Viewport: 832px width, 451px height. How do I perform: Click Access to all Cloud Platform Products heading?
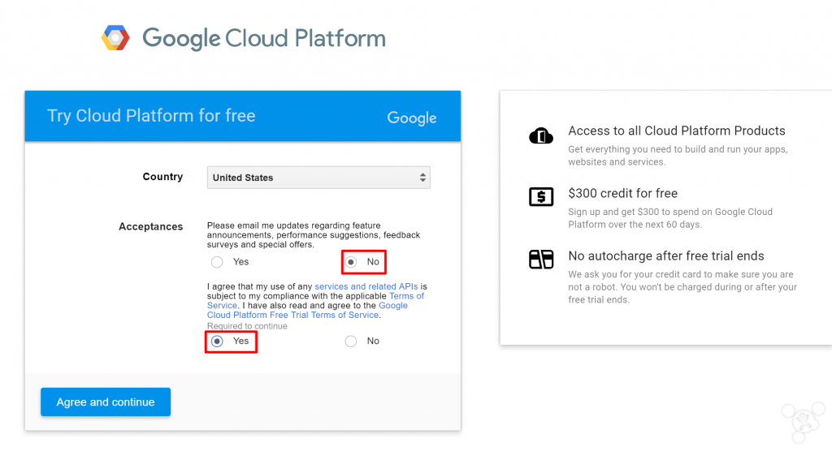pyautogui.click(x=677, y=131)
